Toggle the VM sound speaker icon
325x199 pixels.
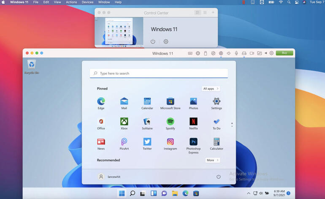pyautogui.click(x=229, y=53)
